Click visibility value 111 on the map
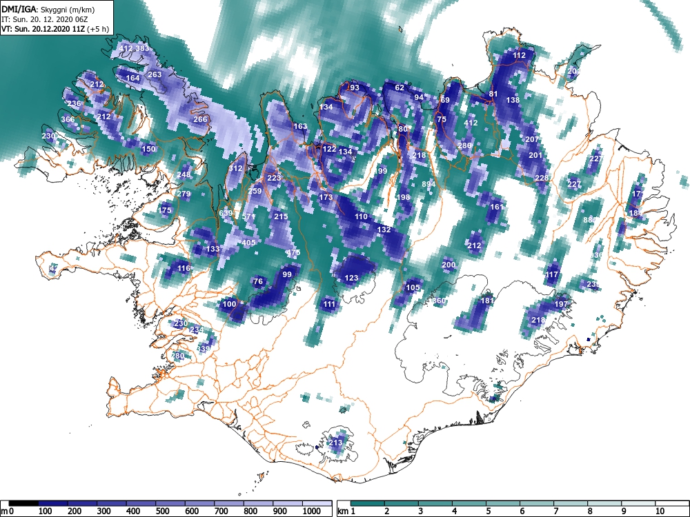 click(329, 304)
